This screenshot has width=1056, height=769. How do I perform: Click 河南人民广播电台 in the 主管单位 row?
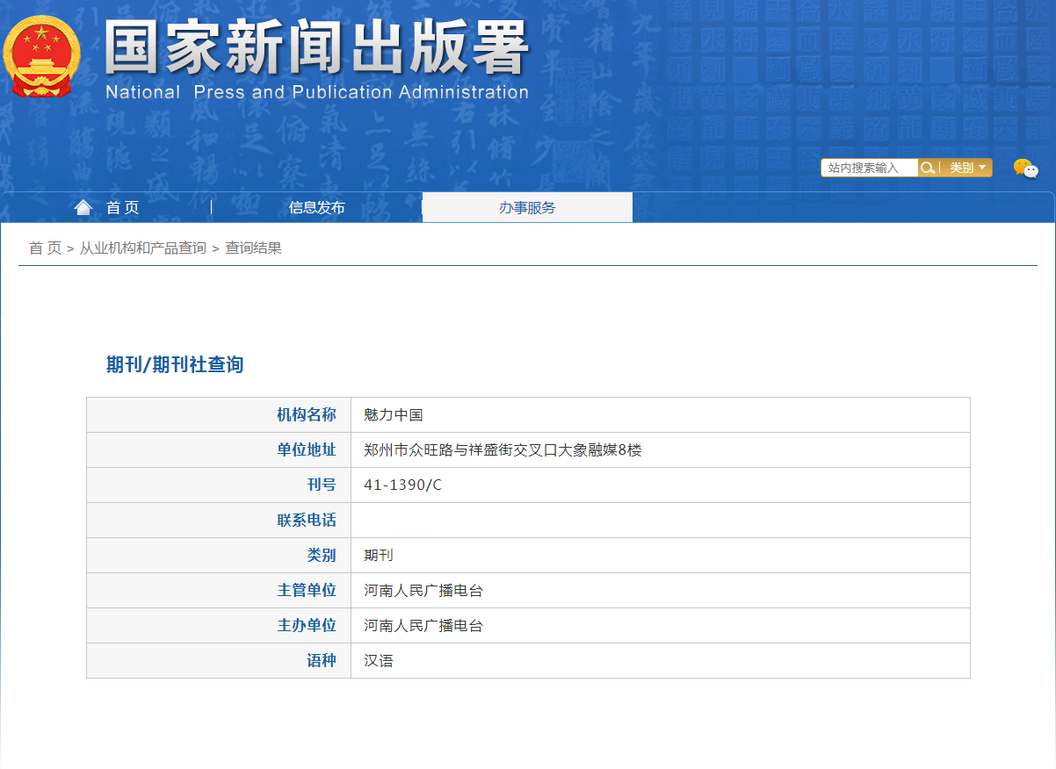(423, 591)
